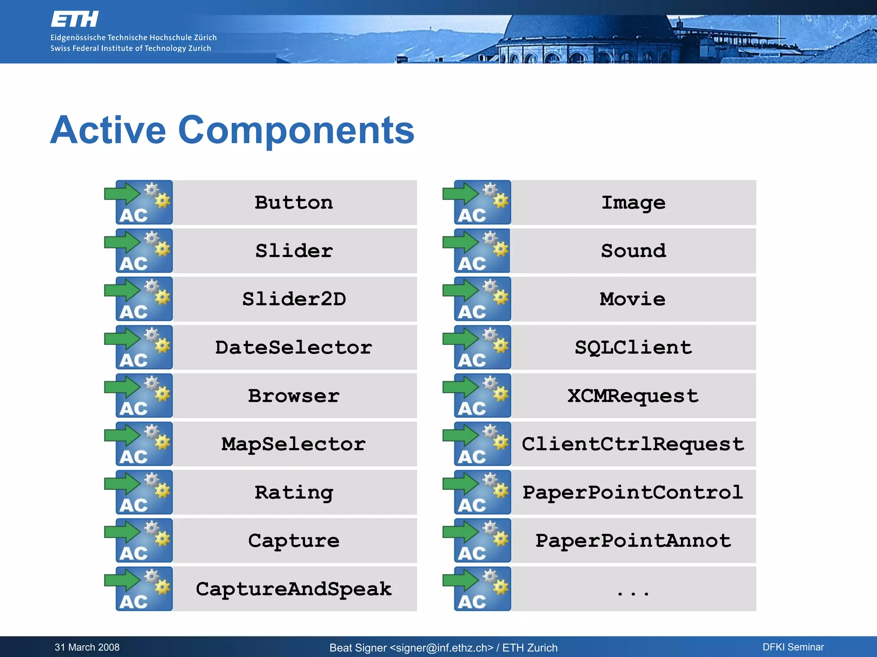
Task: Select the AC icon for Capture
Action: [x=138, y=541]
